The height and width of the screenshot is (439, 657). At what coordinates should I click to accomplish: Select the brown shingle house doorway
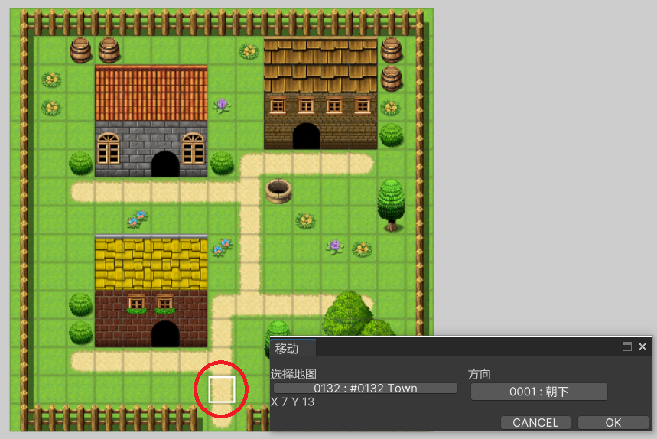306,136
